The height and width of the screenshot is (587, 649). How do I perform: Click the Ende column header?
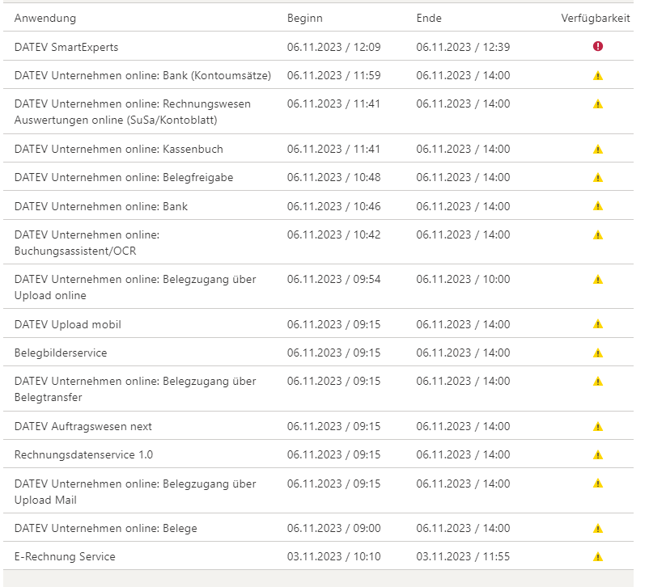429,19
